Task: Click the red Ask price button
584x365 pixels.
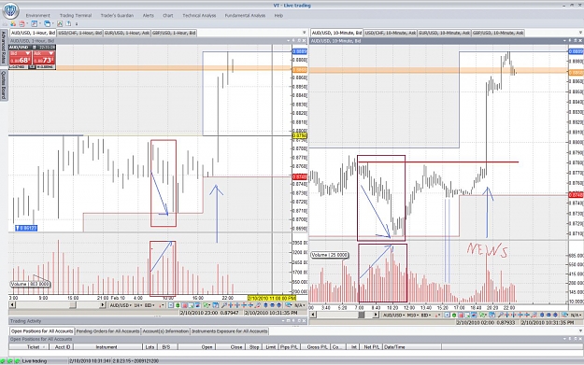Action: coord(44,58)
